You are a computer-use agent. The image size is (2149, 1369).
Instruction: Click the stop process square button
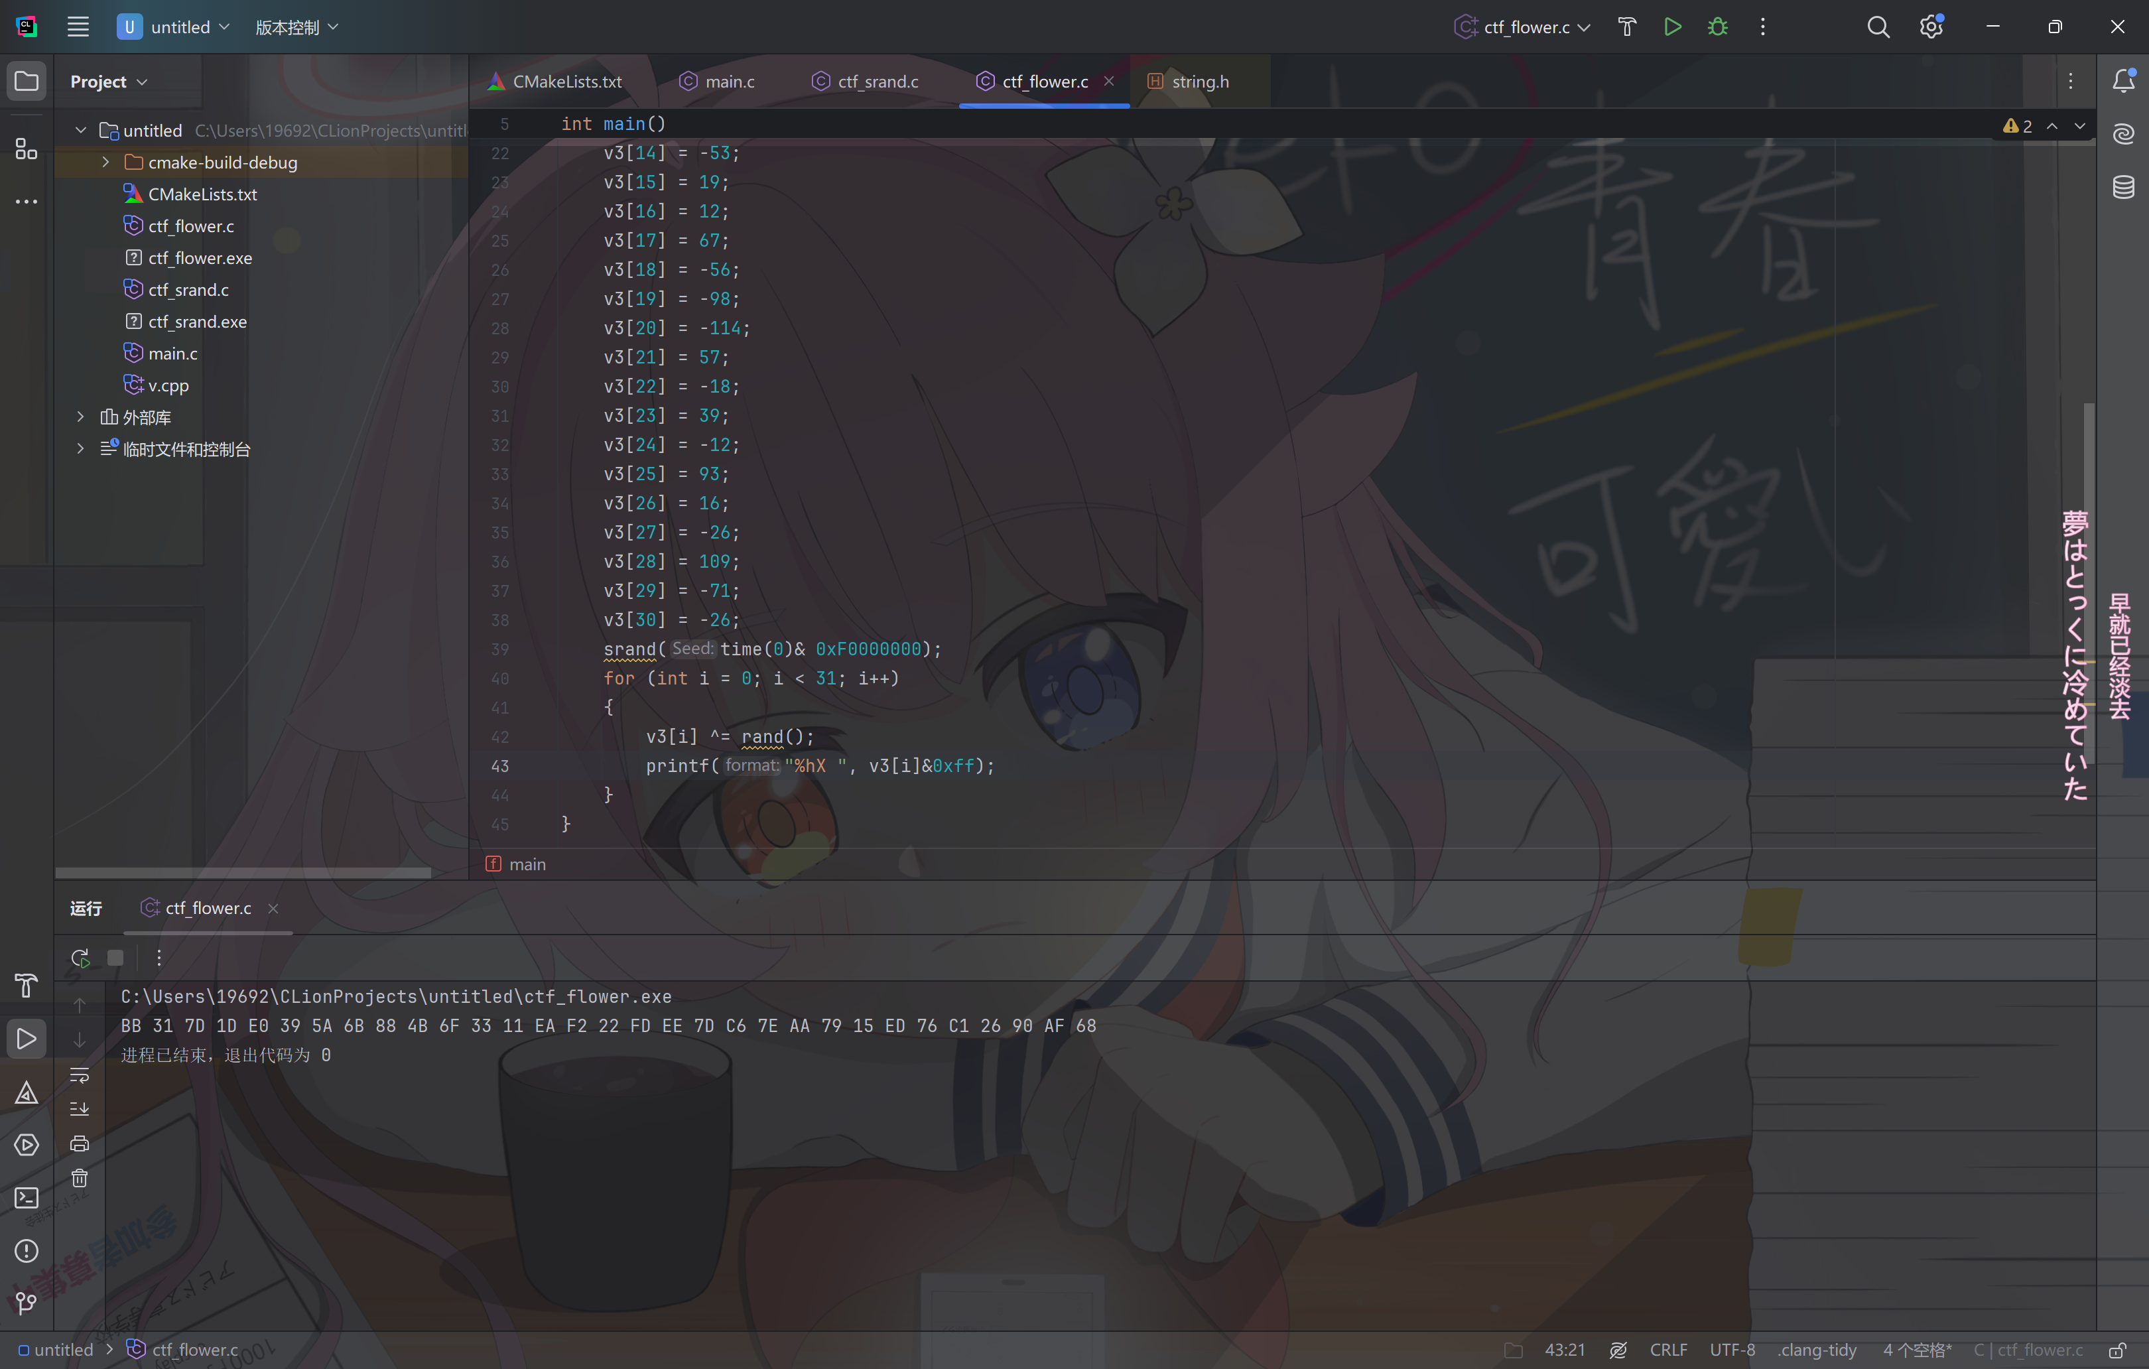tap(115, 958)
